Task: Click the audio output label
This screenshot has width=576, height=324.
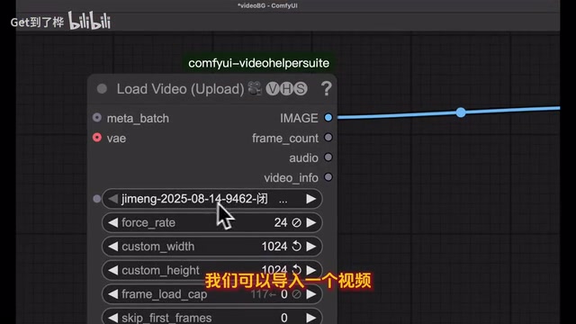Action: 303,158
